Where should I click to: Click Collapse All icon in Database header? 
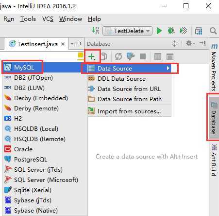(174, 43)
